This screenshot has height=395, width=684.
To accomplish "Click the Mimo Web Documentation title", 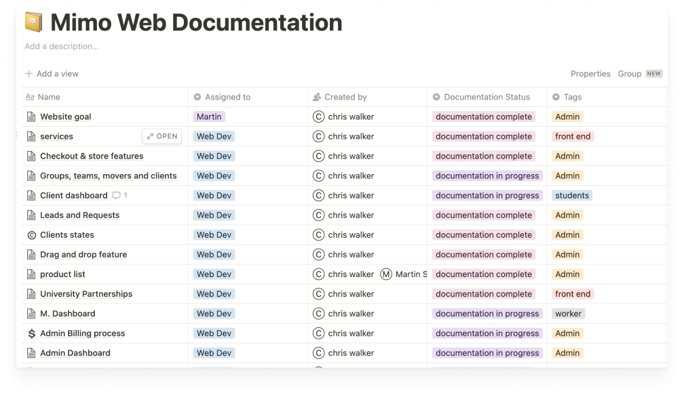I will point(196,22).
